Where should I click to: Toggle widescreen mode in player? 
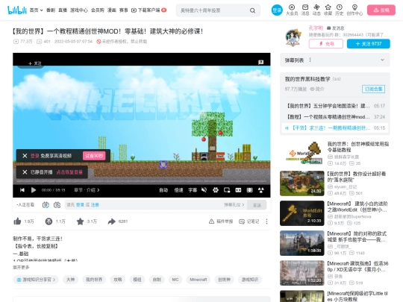pyautogui.click(x=238, y=190)
